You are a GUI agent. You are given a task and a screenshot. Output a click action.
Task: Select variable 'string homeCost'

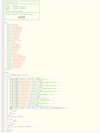pyautogui.click(x=11, y=42)
